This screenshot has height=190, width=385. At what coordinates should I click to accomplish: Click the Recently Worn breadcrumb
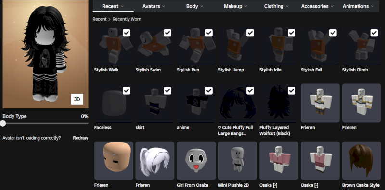[x=127, y=19]
